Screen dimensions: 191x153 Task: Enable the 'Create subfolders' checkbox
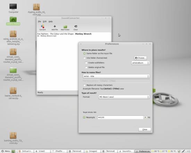86,63
